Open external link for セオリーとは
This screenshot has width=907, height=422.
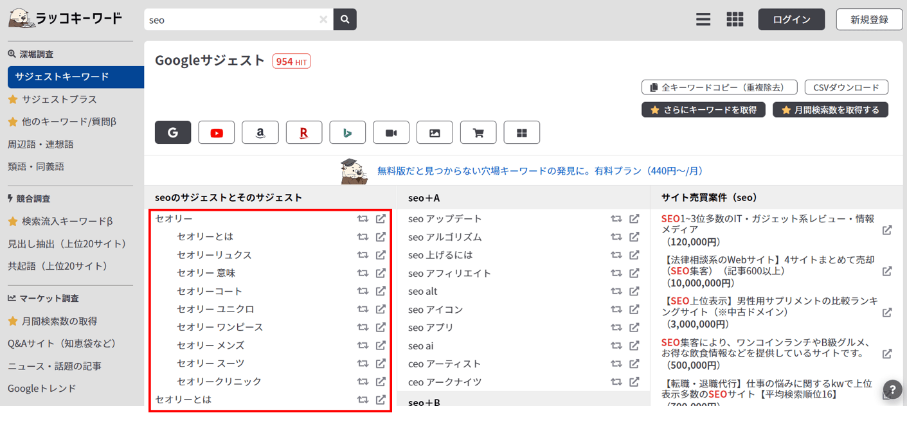point(381,237)
